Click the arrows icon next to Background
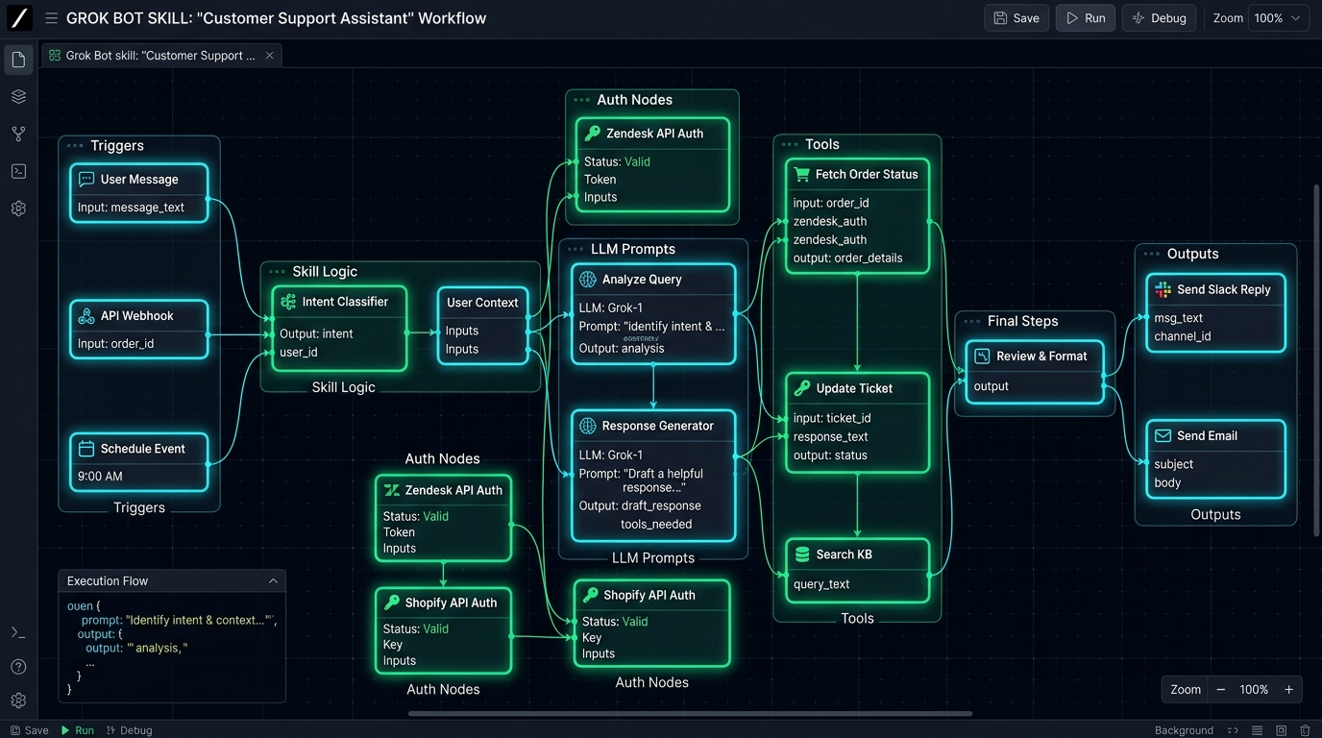1322x738 pixels. click(1233, 730)
